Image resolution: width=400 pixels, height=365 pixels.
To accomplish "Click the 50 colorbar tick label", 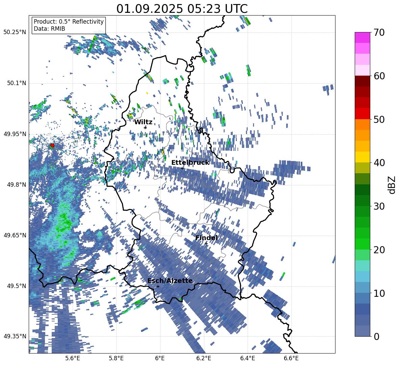I will (x=379, y=120).
